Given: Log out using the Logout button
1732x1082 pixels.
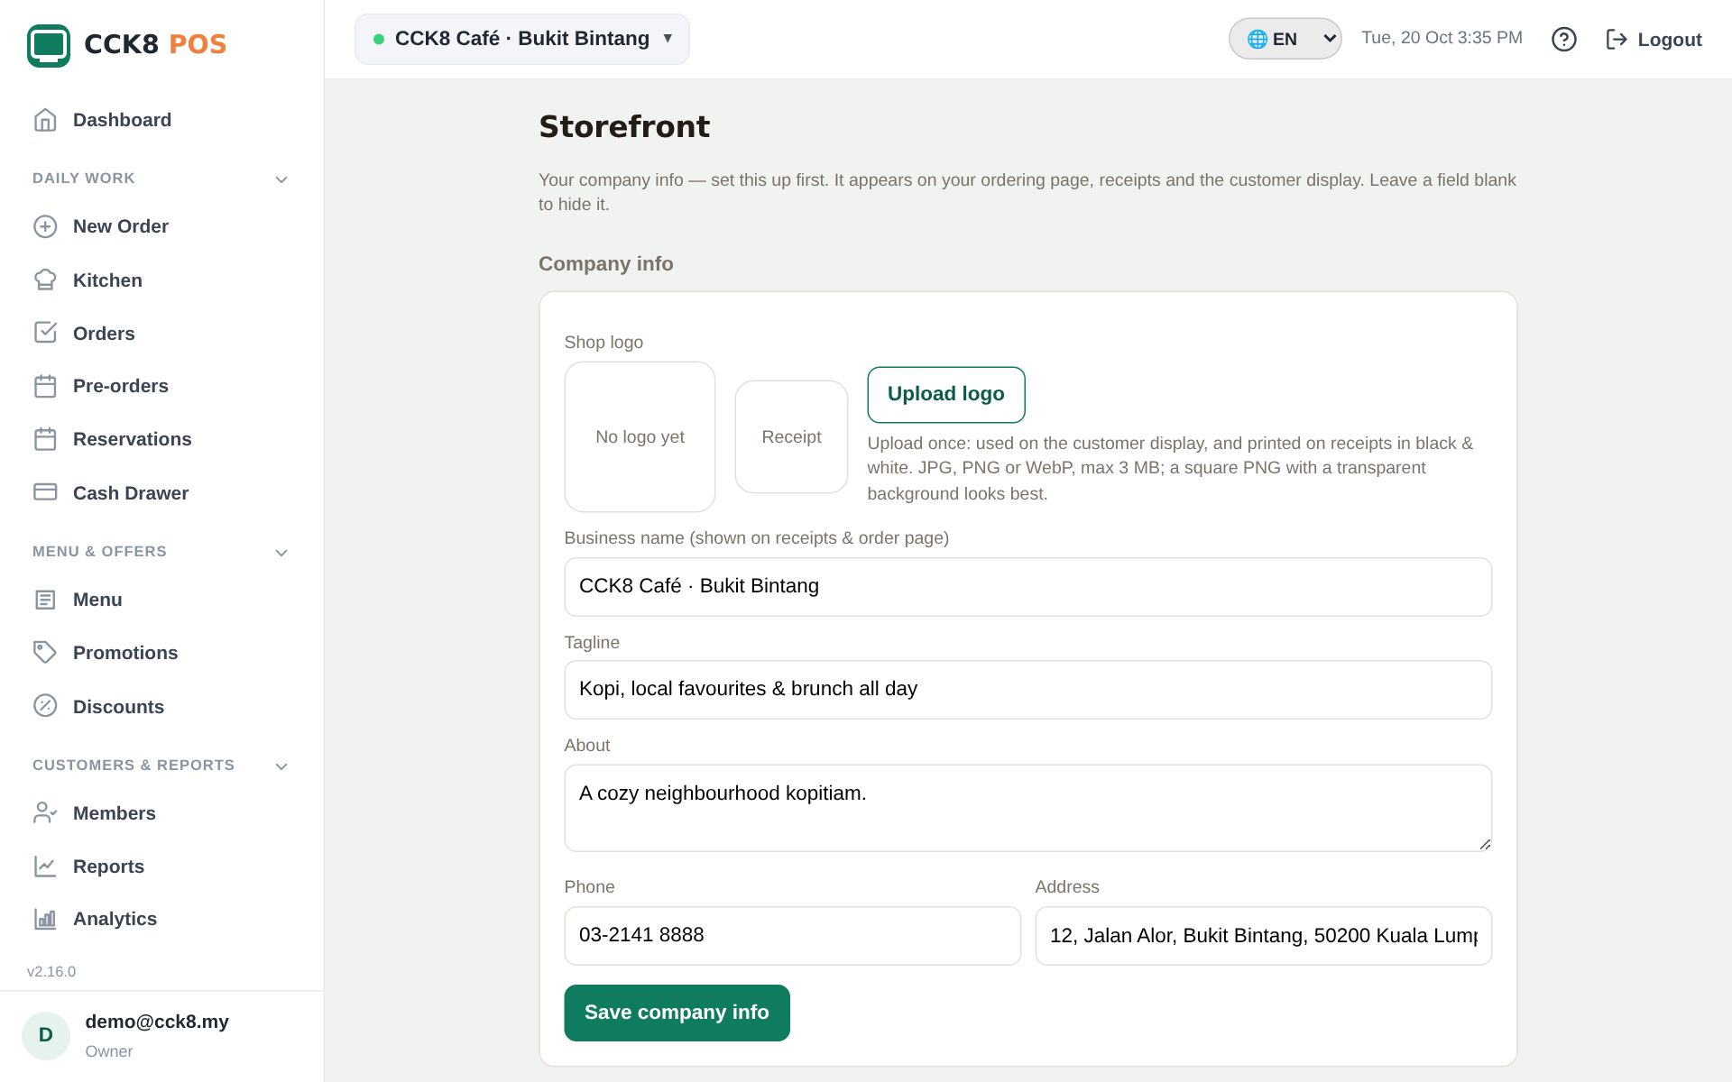Looking at the screenshot, I should click(1654, 40).
